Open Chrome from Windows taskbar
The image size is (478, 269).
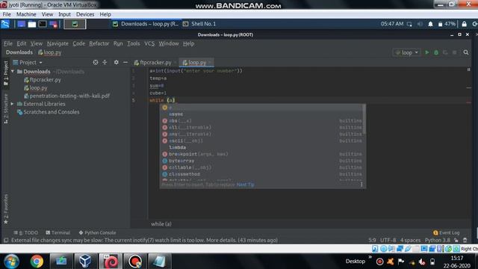pos(37,262)
